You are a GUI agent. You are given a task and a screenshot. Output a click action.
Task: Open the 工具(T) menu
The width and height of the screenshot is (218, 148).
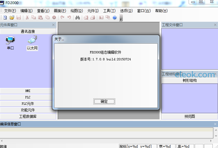[x=109, y=11]
